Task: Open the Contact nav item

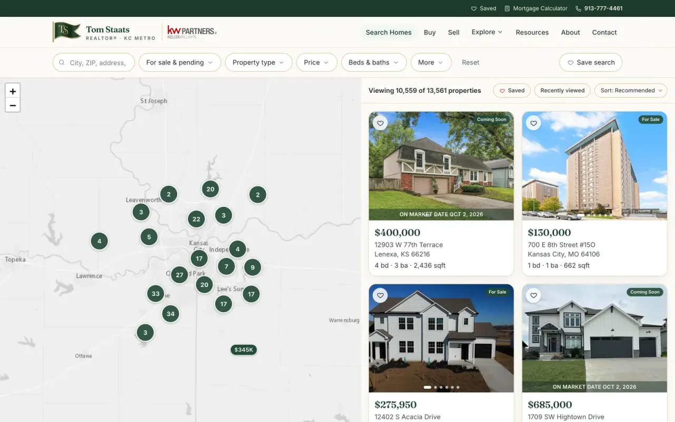Action: pyautogui.click(x=604, y=32)
